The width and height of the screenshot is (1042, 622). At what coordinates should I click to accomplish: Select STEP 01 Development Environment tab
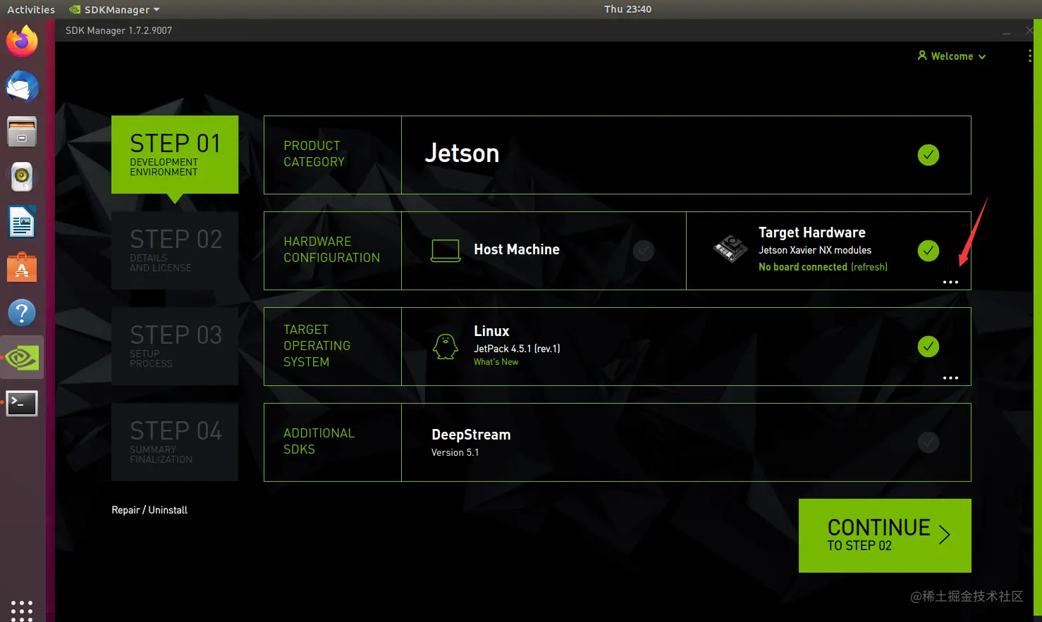(175, 154)
